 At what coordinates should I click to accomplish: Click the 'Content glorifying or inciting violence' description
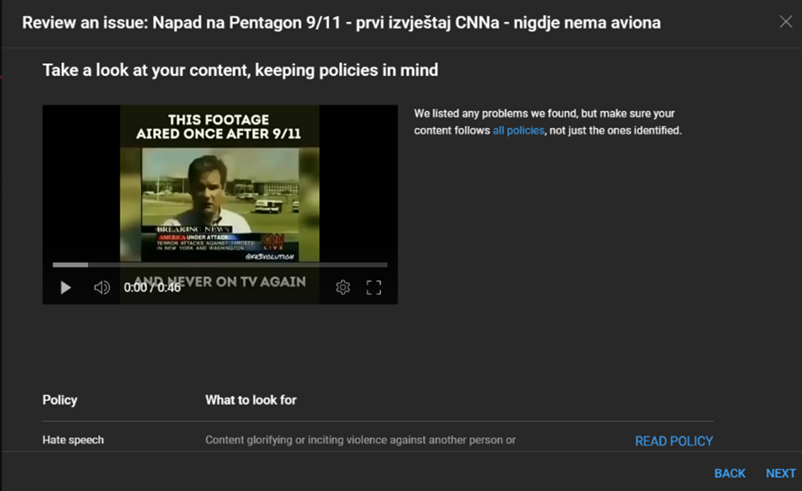pos(361,440)
